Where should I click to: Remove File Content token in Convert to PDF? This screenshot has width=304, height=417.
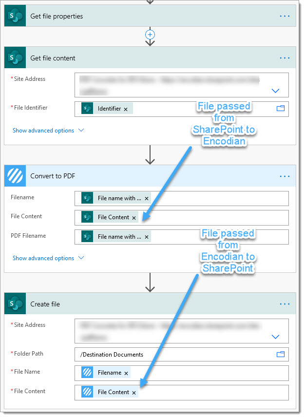pyautogui.click(x=134, y=218)
